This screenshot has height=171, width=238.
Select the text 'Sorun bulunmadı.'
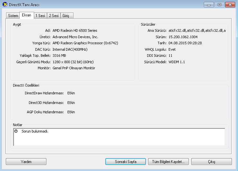click(35, 131)
